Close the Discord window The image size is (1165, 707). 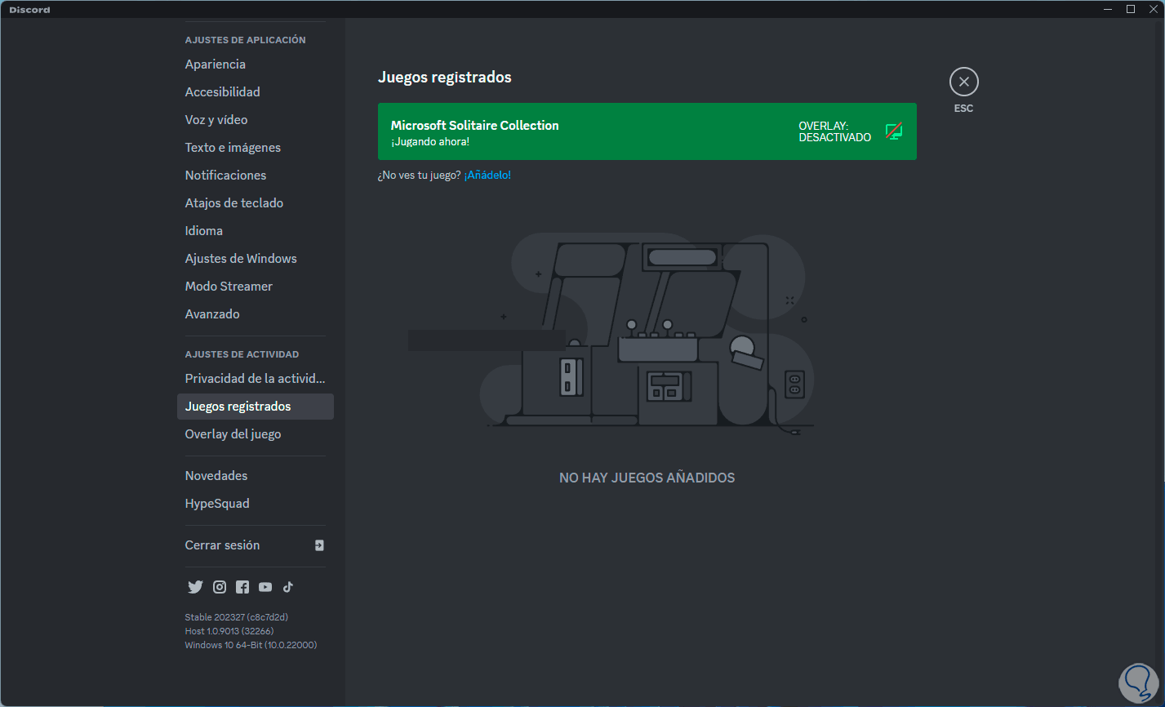point(1154,9)
